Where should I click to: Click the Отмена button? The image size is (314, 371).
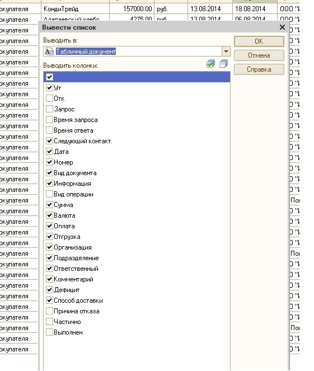click(259, 55)
